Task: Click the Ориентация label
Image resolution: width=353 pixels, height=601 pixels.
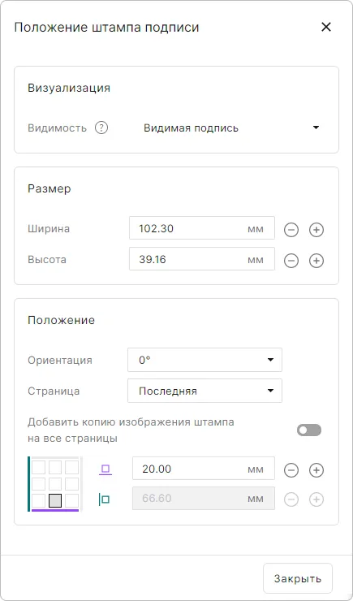Action: click(60, 361)
